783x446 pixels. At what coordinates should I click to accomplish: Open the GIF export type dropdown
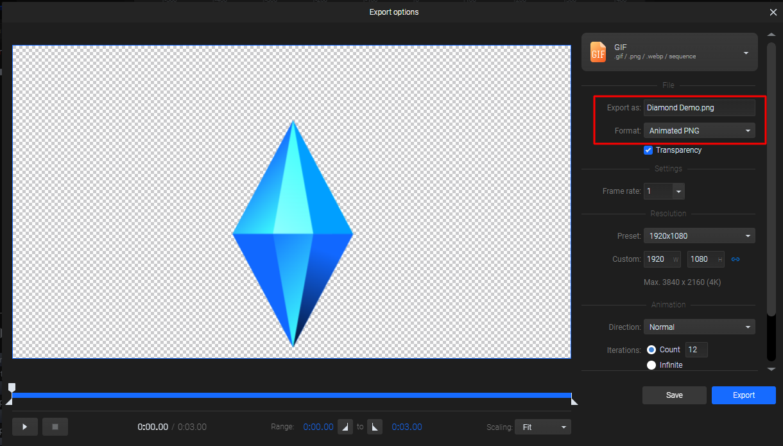coord(669,52)
